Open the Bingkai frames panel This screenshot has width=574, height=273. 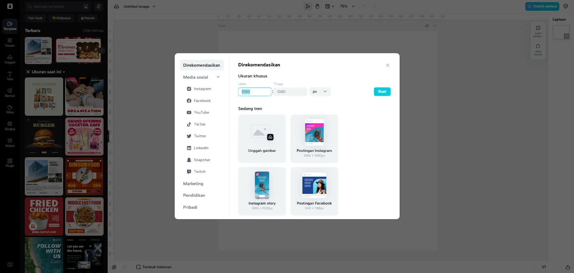tap(10, 126)
